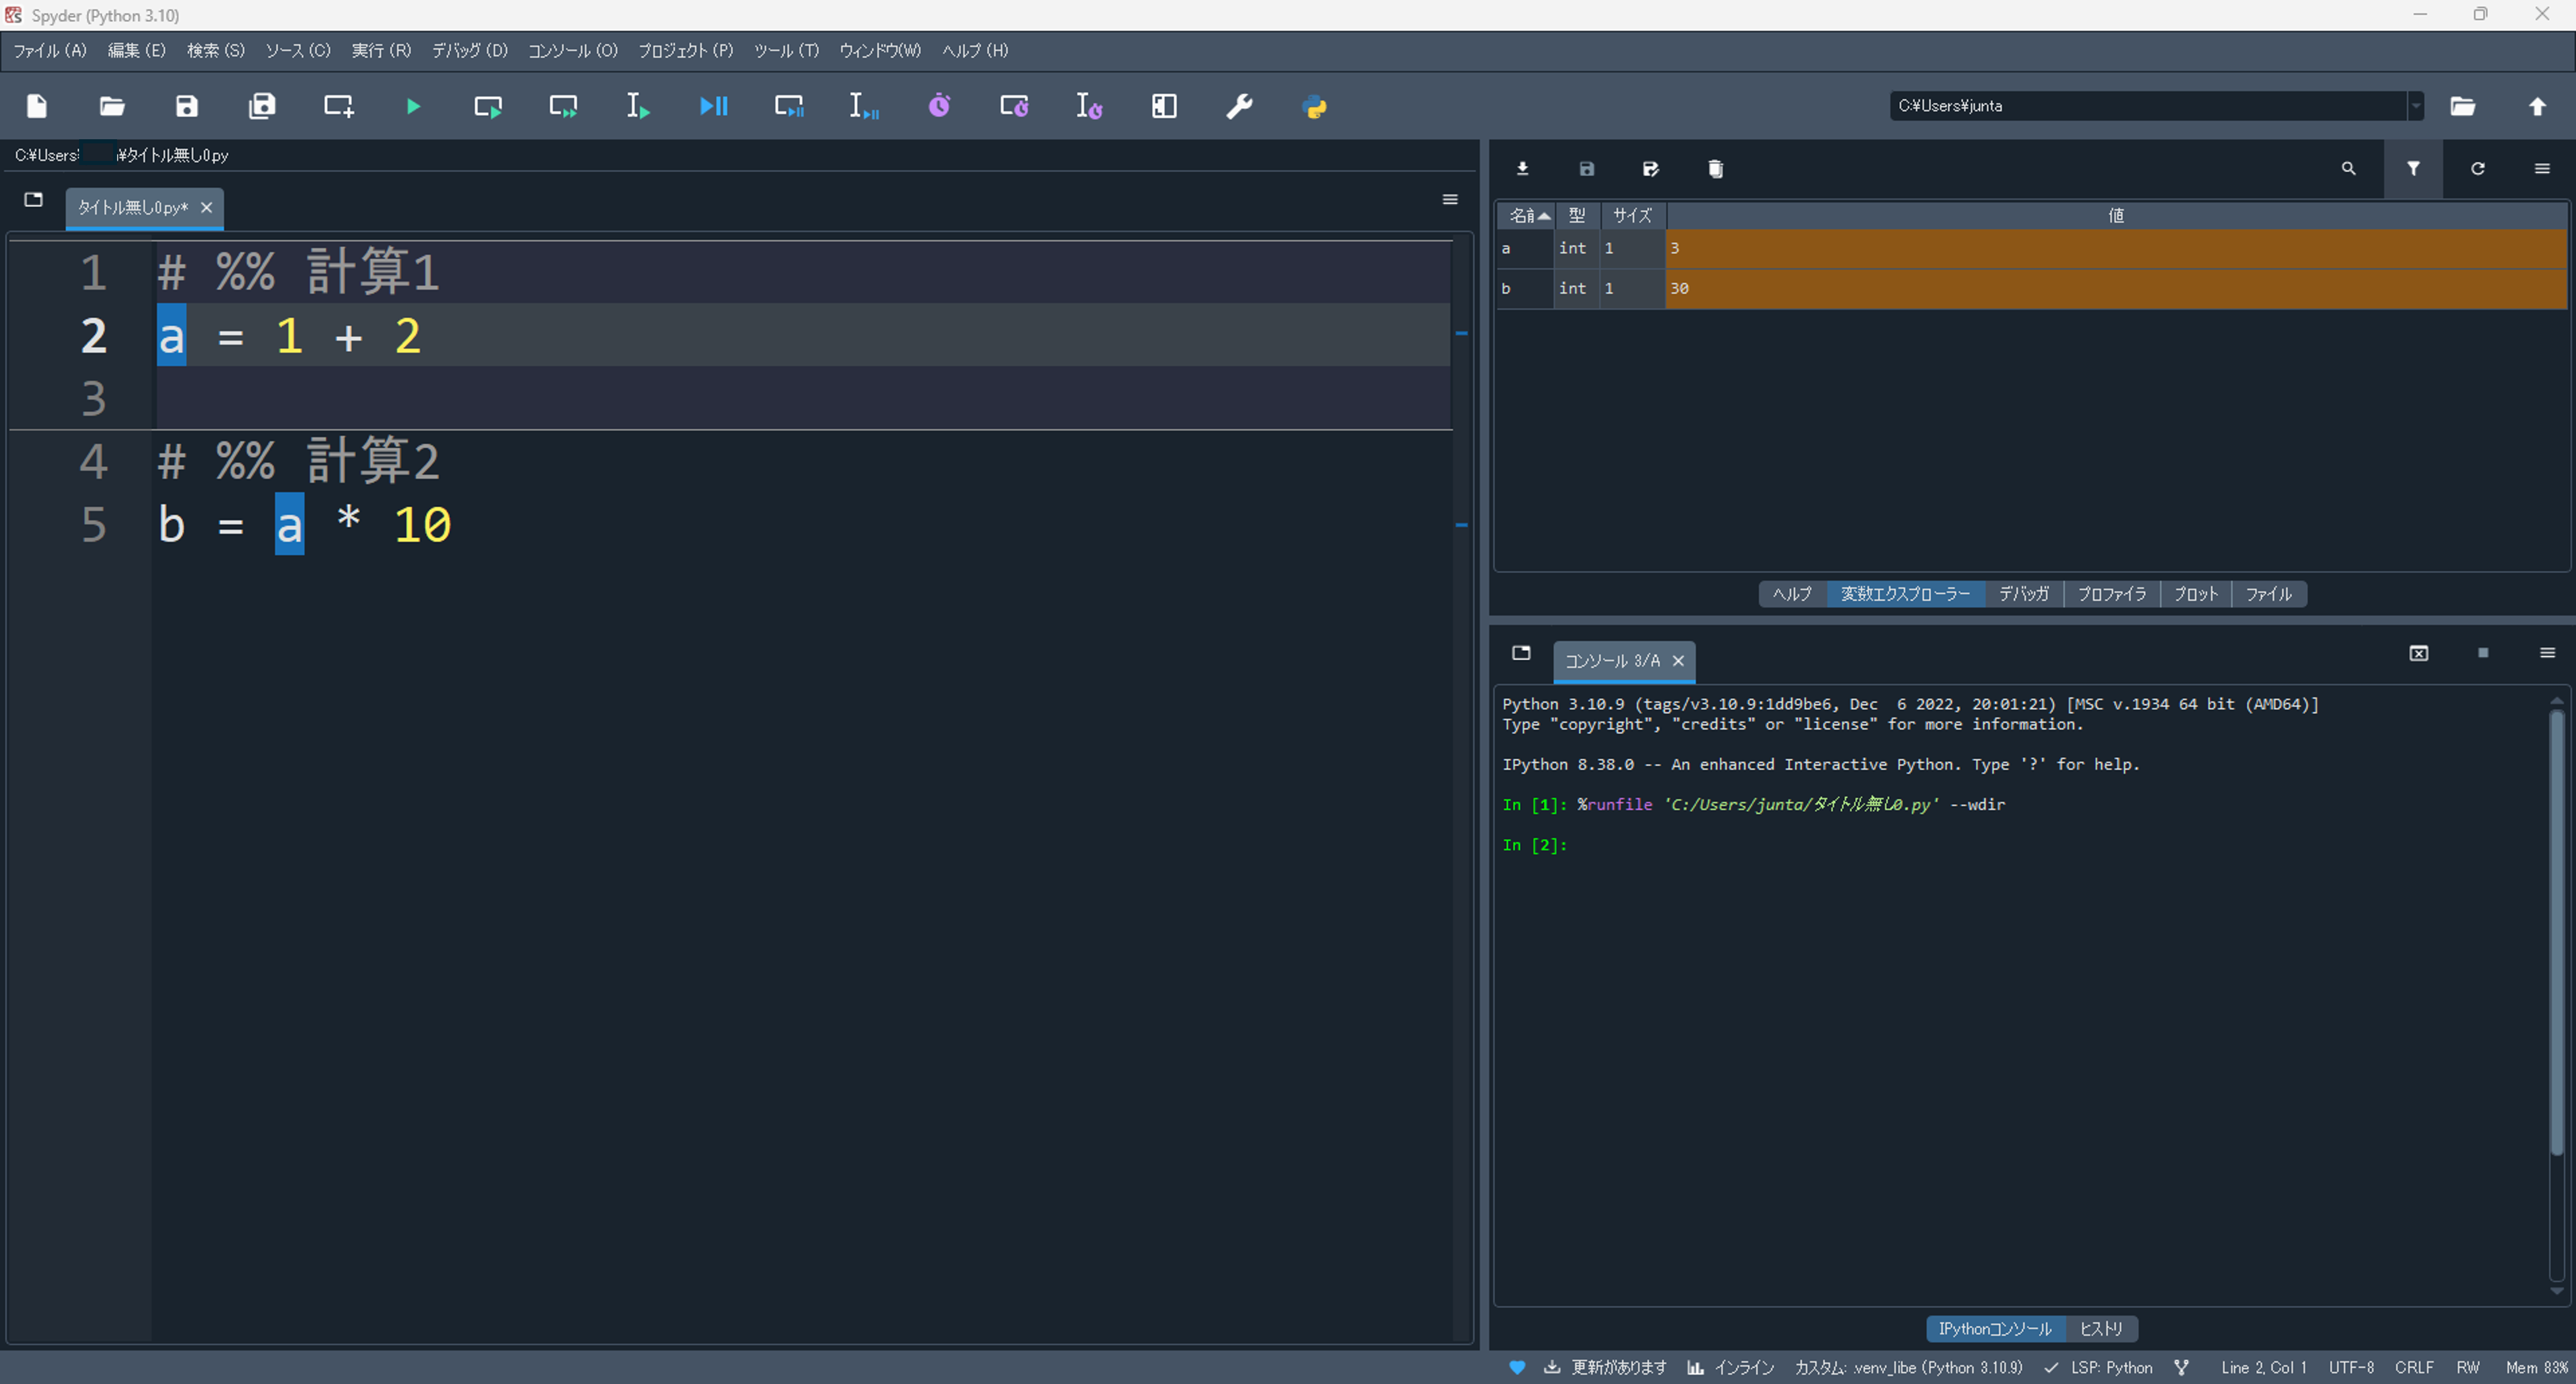Viewport: 2576px width, 1384px height.
Task: Run selection or current line
Action: tap(638, 106)
